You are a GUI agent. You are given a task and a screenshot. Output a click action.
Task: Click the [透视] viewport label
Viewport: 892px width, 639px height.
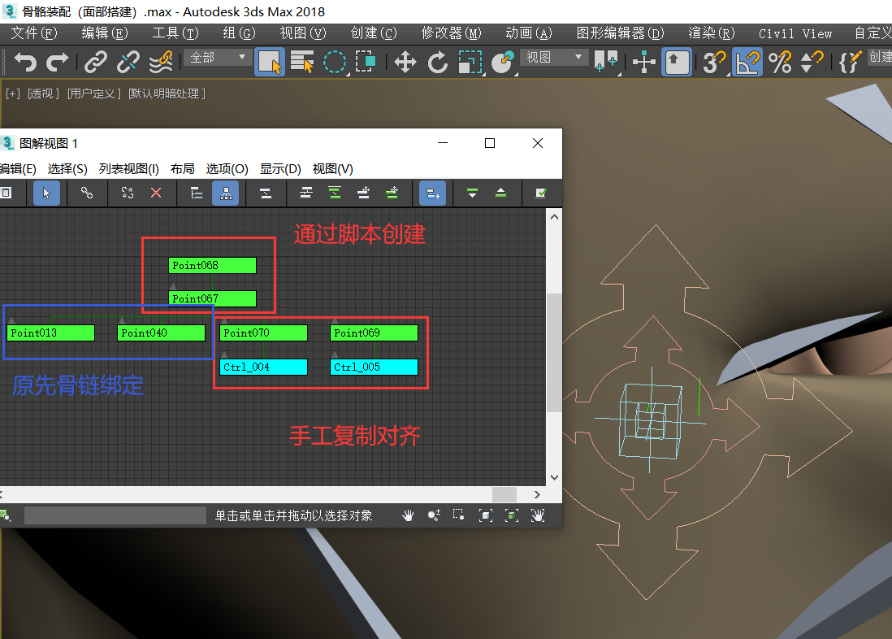[43, 93]
